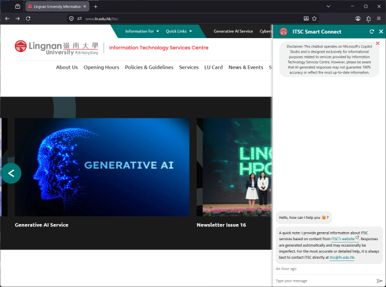Image resolution: width=386 pixels, height=287 pixels.
Task: Toggle reader view icon in address bar
Action: click(x=306, y=18)
